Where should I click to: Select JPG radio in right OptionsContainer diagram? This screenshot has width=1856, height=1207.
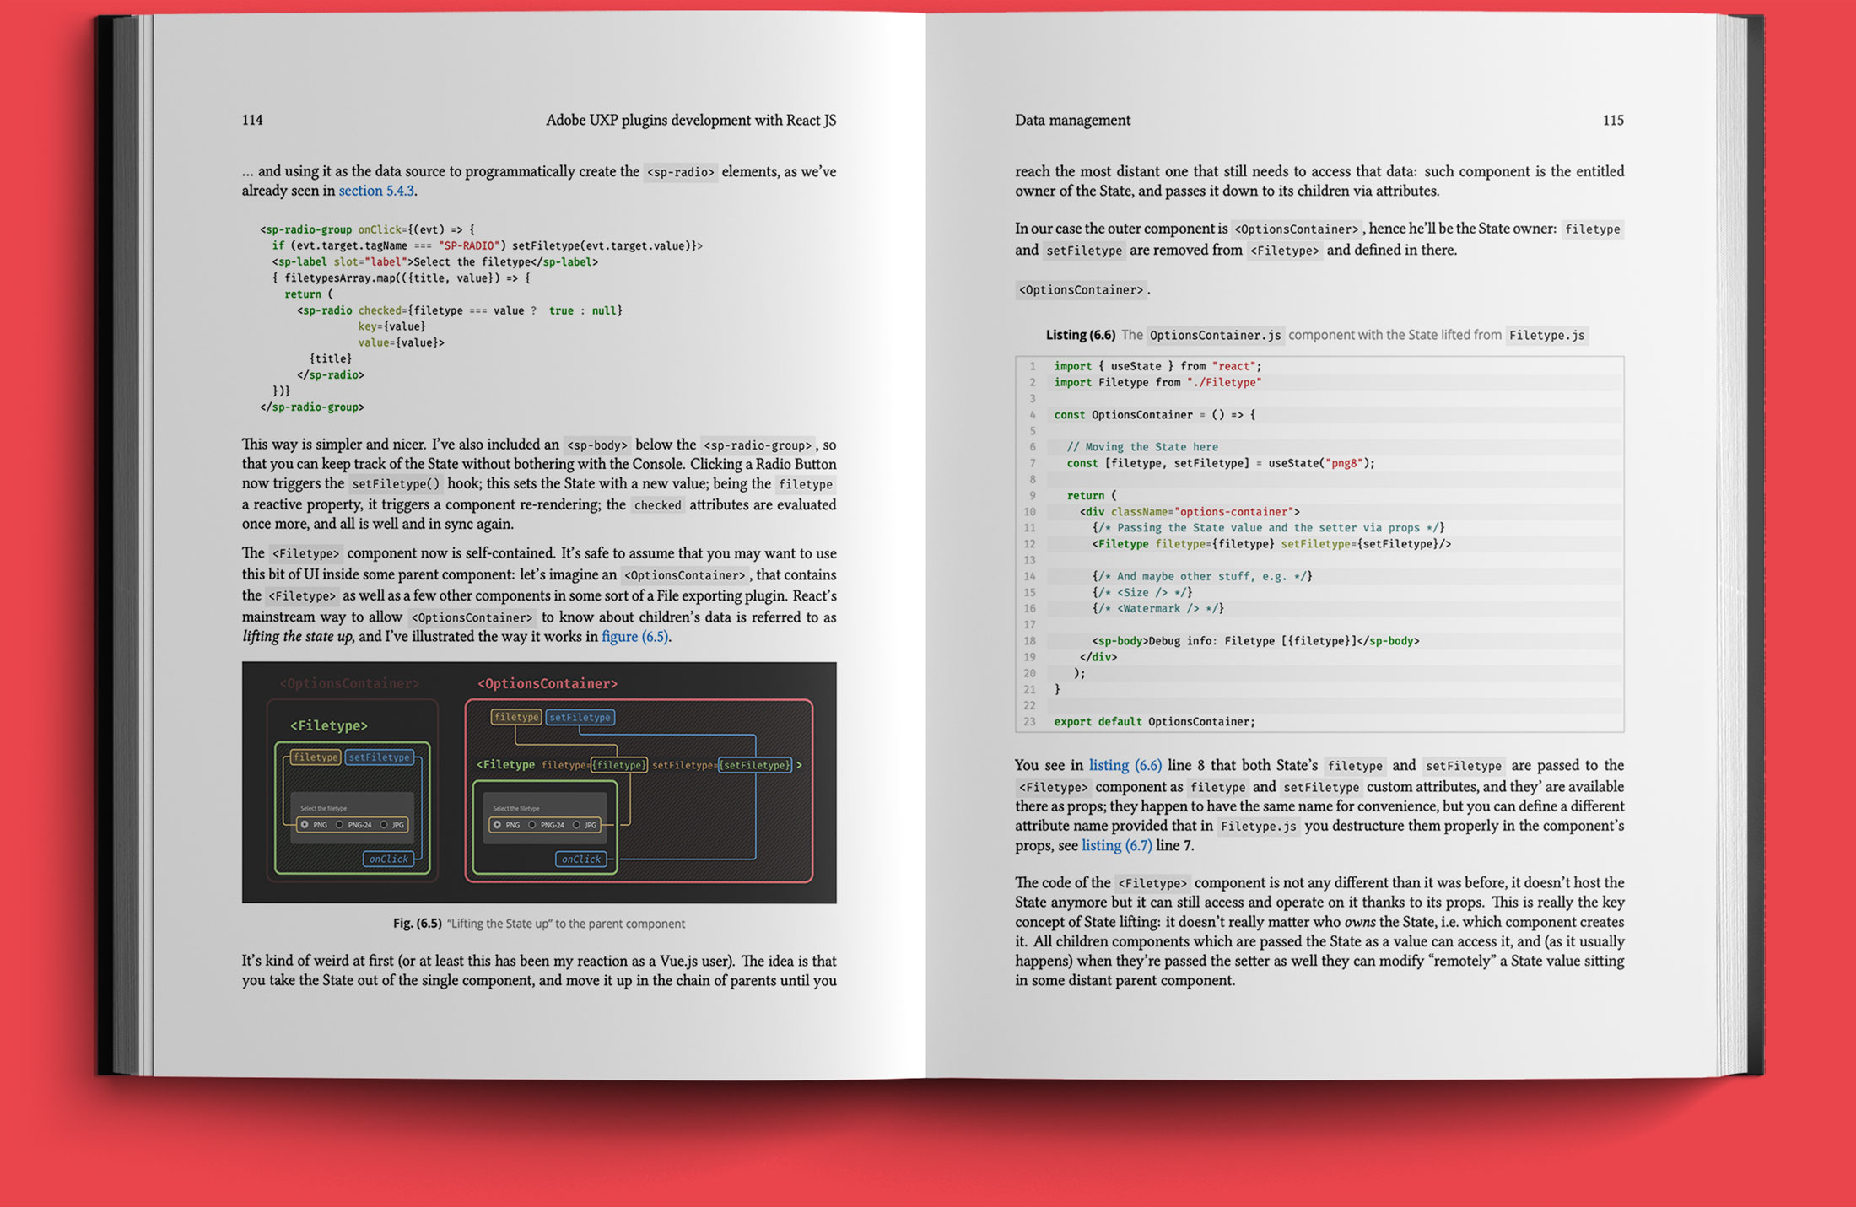click(x=577, y=825)
